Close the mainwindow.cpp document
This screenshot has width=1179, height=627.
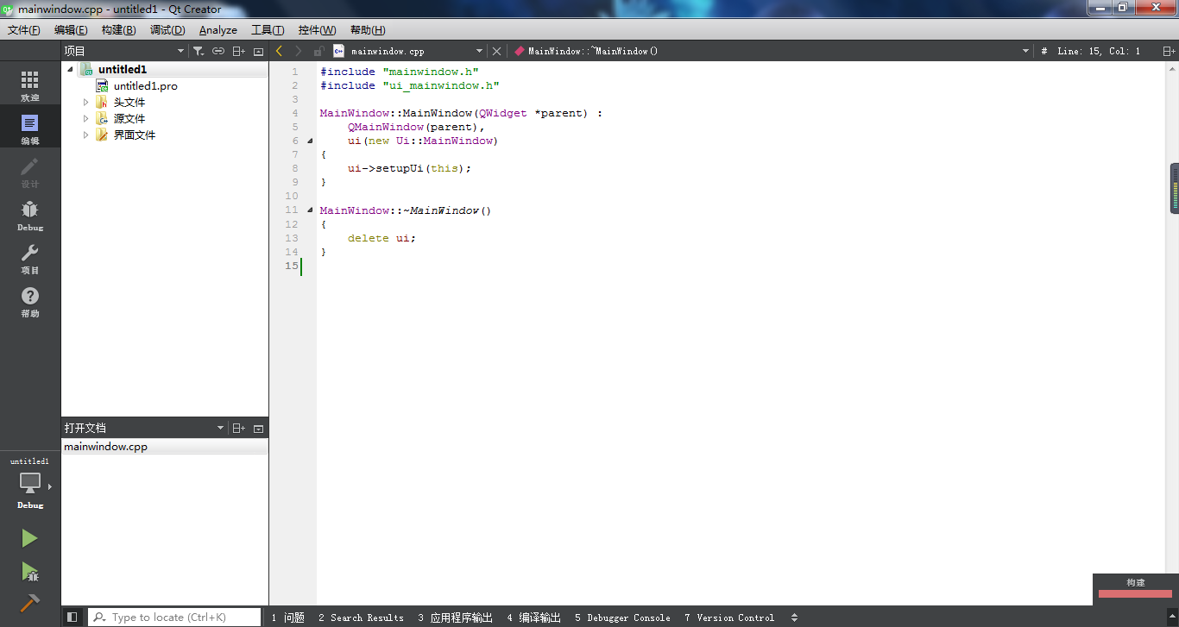click(x=496, y=51)
